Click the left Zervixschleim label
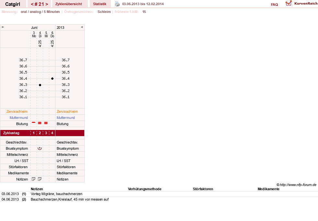 [x=17, y=111]
